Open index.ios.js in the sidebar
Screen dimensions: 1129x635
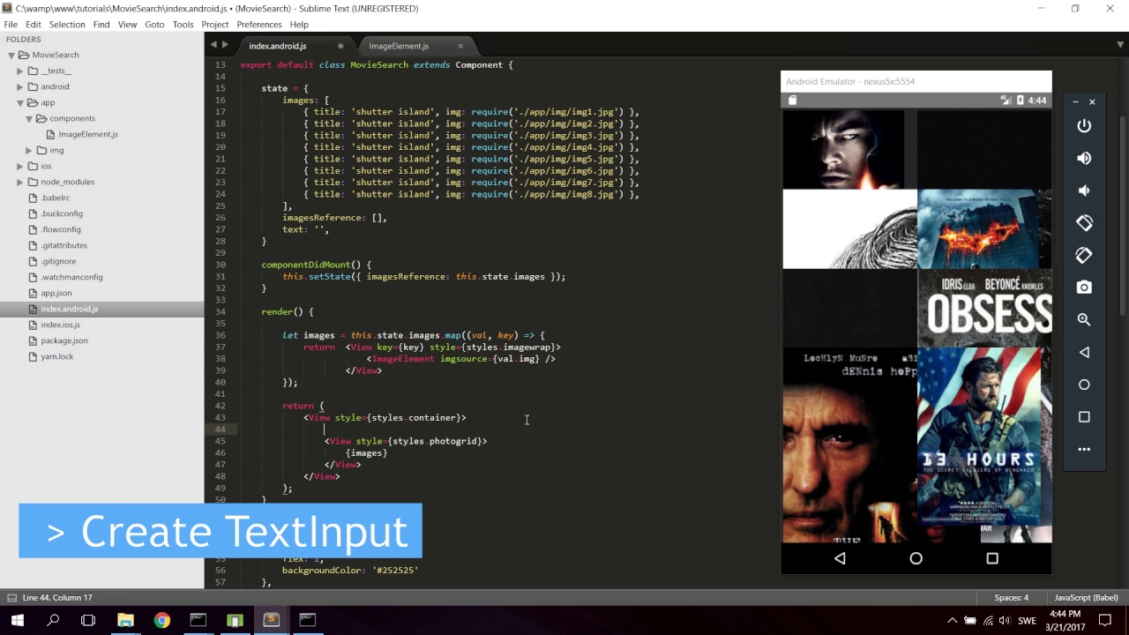click(x=60, y=325)
